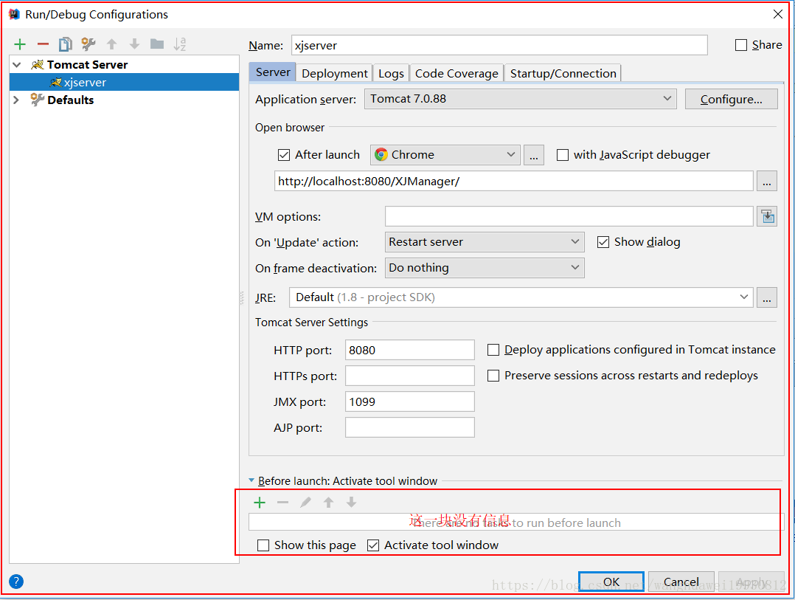
Task: Select Defaults tree label
Action: click(71, 100)
